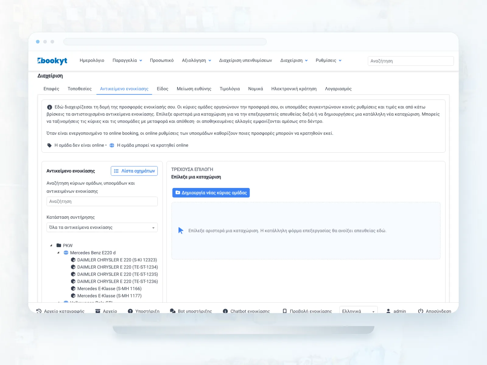Click the Λίστα οχημάτων button
The height and width of the screenshot is (365, 487).
click(134, 171)
